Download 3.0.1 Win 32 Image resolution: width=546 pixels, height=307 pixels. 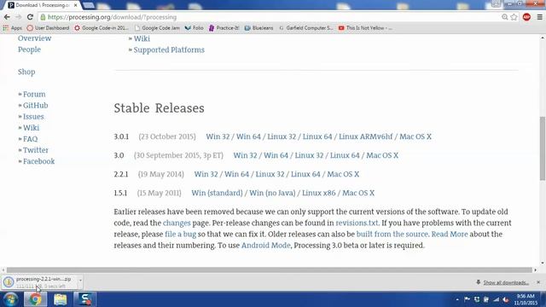218,136
